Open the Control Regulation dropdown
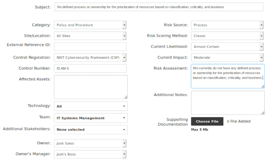The image size is (265, 160). [90, 58]
